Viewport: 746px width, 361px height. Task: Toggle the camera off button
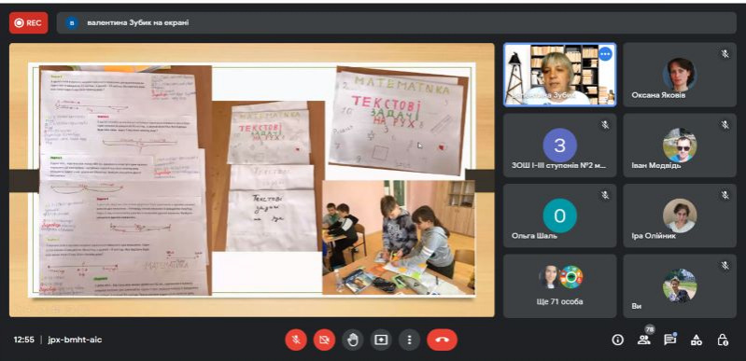(324, 340)
